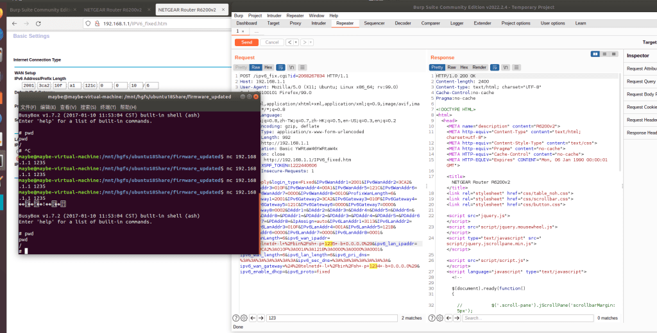Open the Window menu in Burp

pos(316,15)
